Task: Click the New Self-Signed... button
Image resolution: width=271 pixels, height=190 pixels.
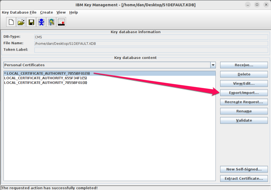Action: [244, 169]
